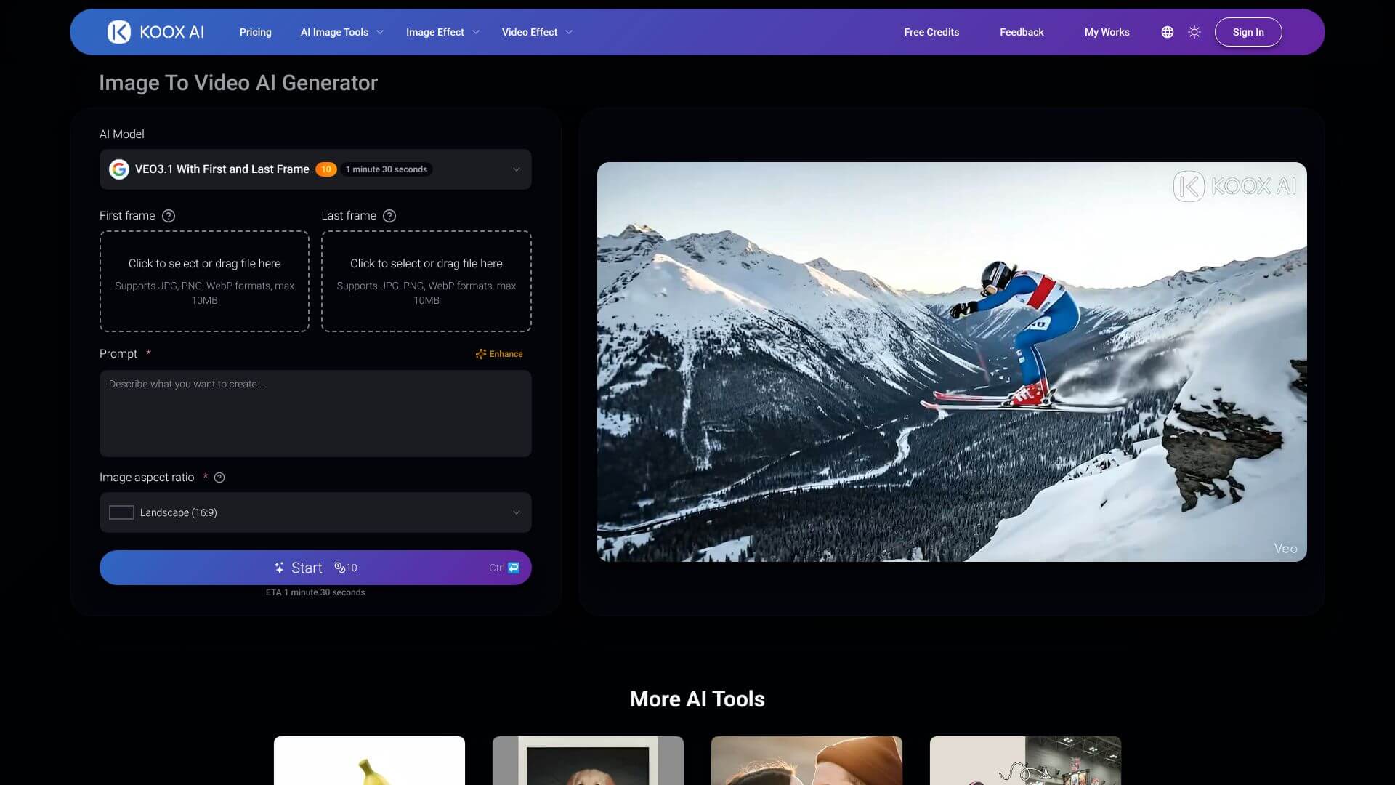1395x785 pixels.
Task: Click the Sign In button
Action: (1248, 31)
